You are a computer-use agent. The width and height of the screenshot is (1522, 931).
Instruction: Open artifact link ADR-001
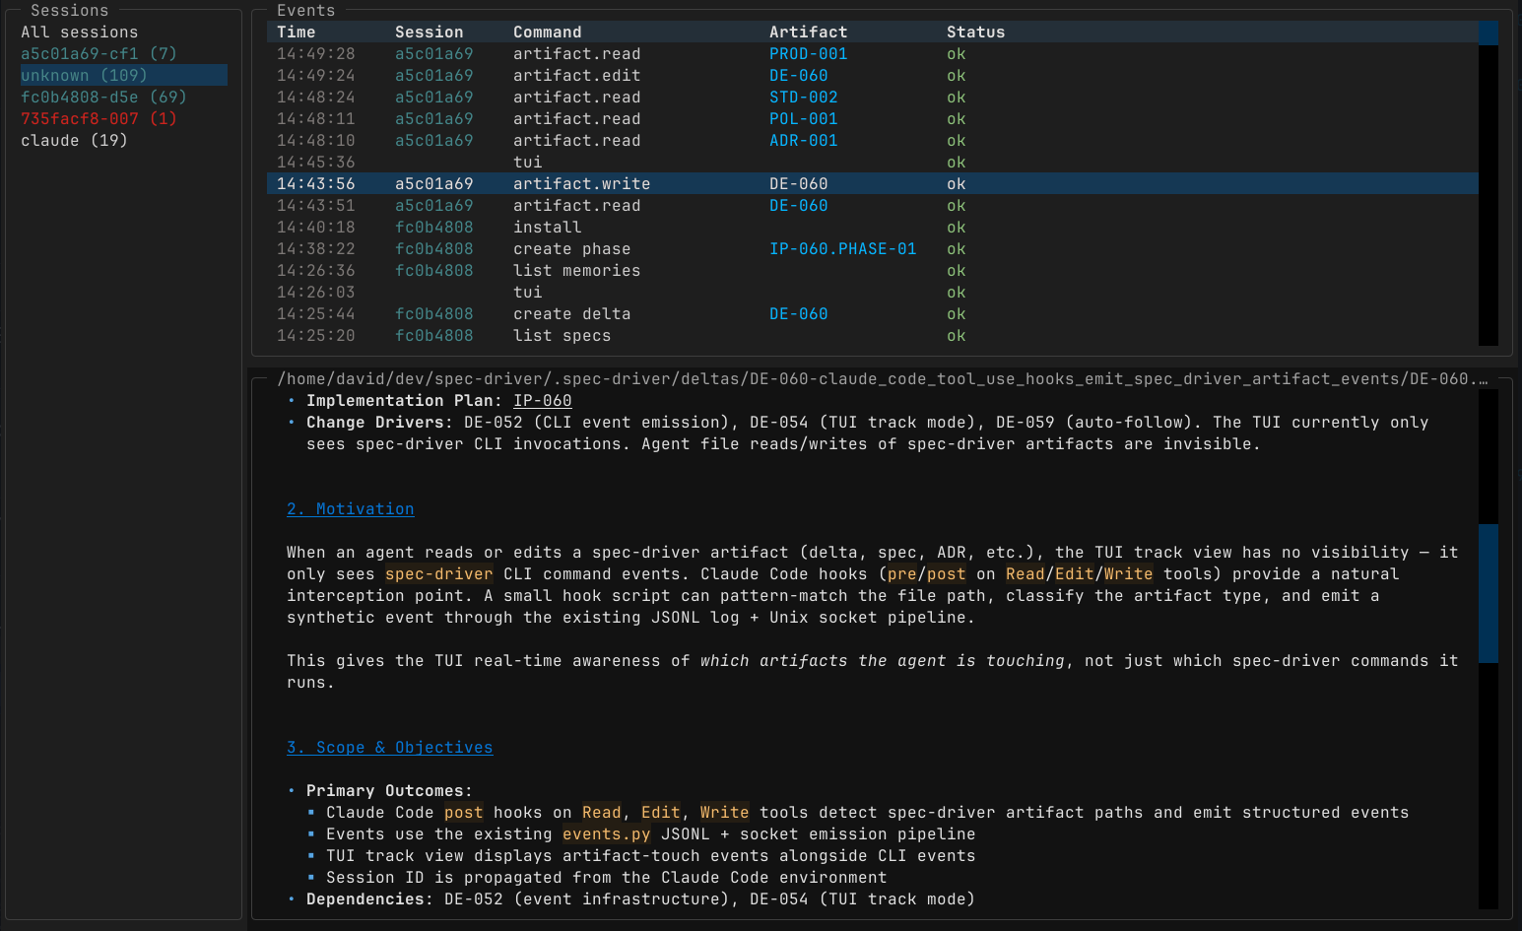pos(803,141)
